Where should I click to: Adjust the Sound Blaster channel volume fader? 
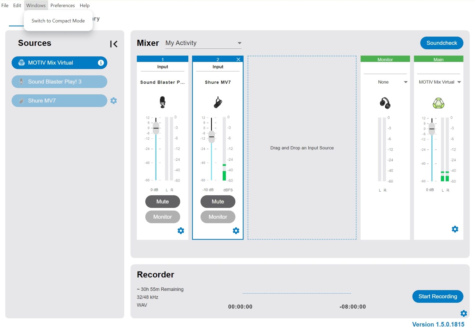pyautogui.click(x=156, y=128)
